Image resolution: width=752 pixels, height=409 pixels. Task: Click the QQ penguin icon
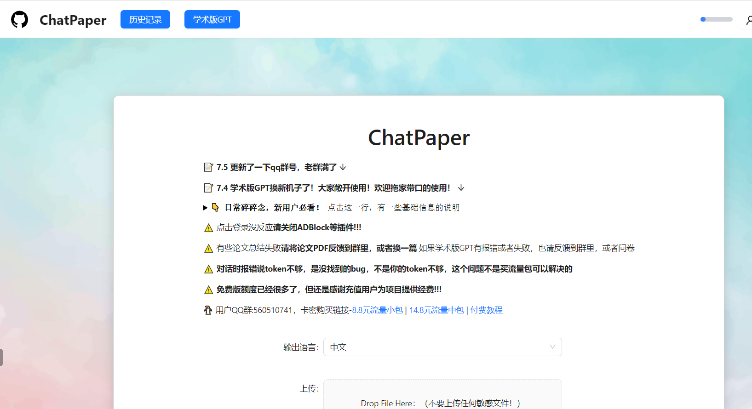[x=208, y=311]
